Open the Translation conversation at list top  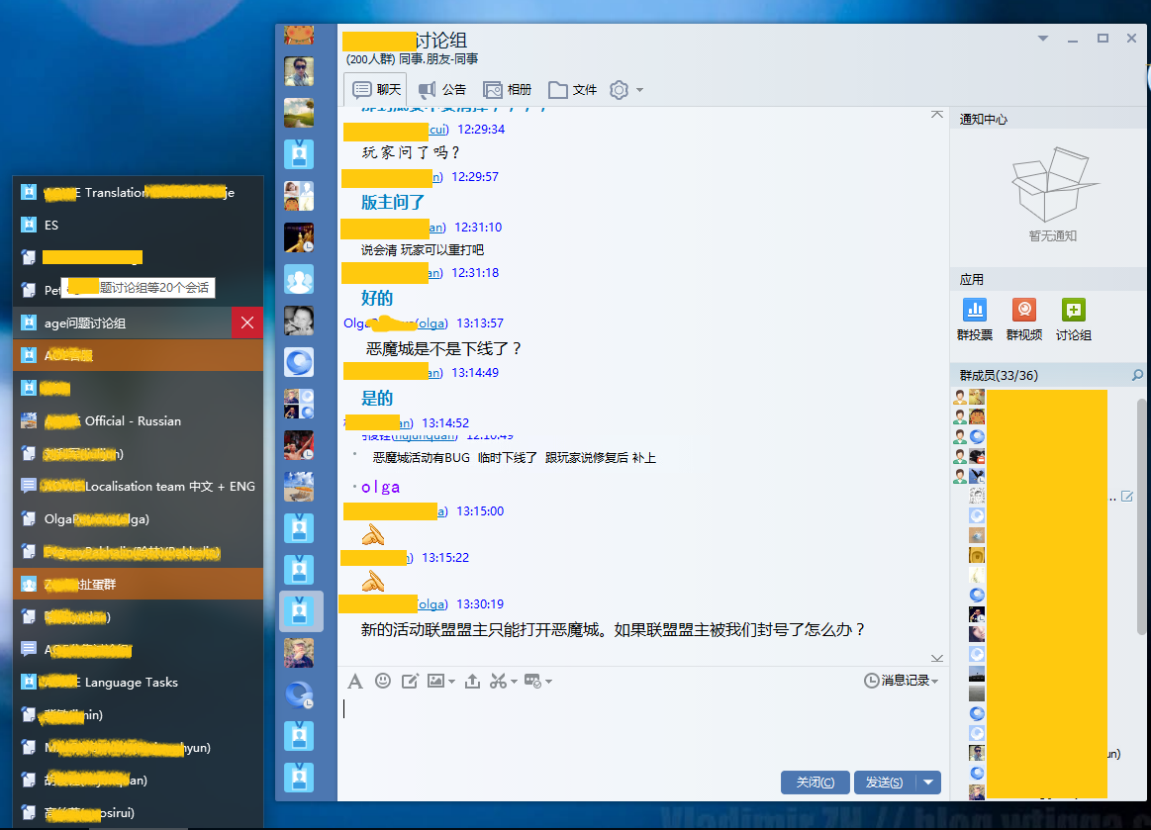[138, 192]
